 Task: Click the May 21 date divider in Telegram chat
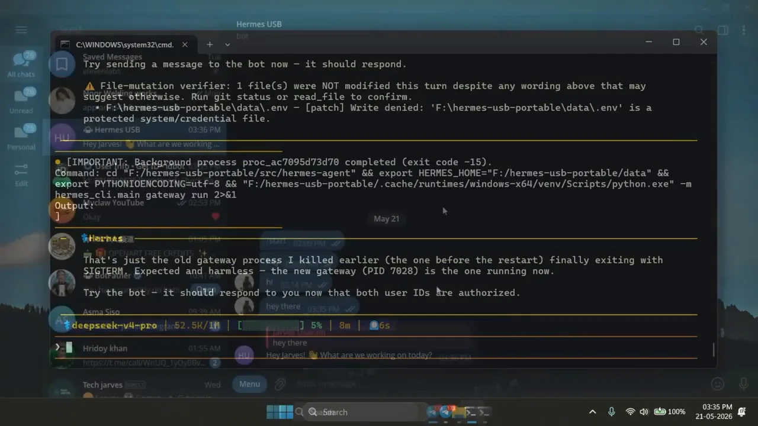pos(386,218)
